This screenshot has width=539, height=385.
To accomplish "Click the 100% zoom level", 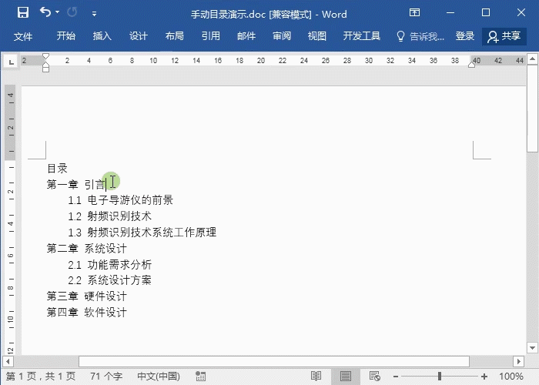I will click(511, 377).
